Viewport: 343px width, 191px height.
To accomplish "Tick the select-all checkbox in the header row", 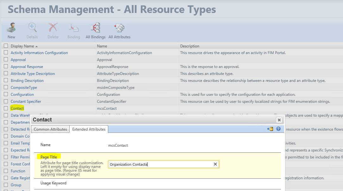I will pyautogui.click(x=6, y=46).
